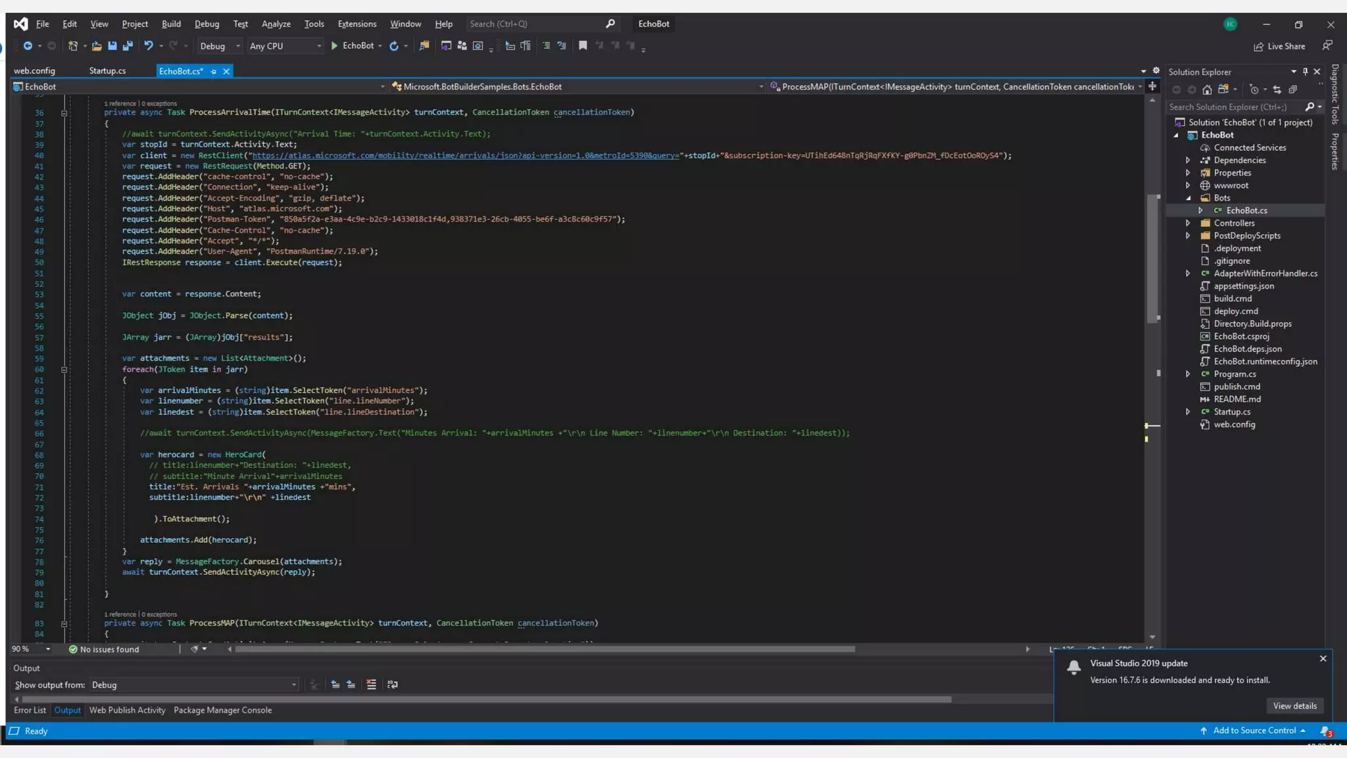1347x758 pixels.
Task: Toggle Sync with Active Document in Solution Explorer
Action: pos(1277,89)
